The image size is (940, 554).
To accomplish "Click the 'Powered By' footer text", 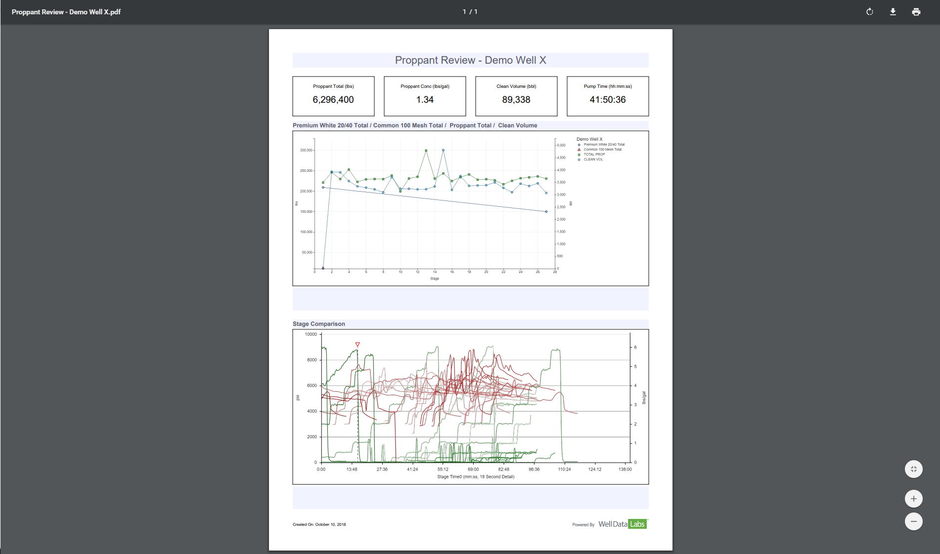I will [583, 525].
